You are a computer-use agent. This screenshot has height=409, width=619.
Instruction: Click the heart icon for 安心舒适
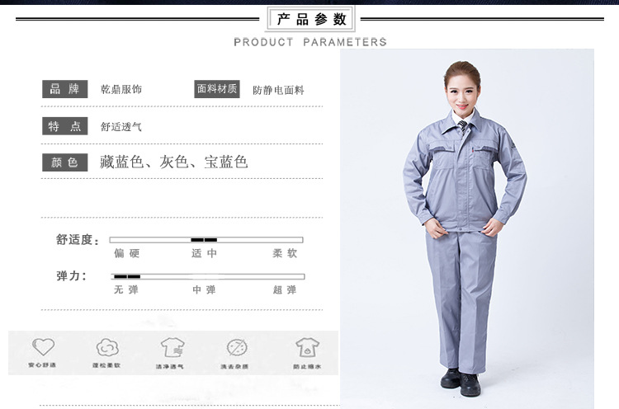43,347
